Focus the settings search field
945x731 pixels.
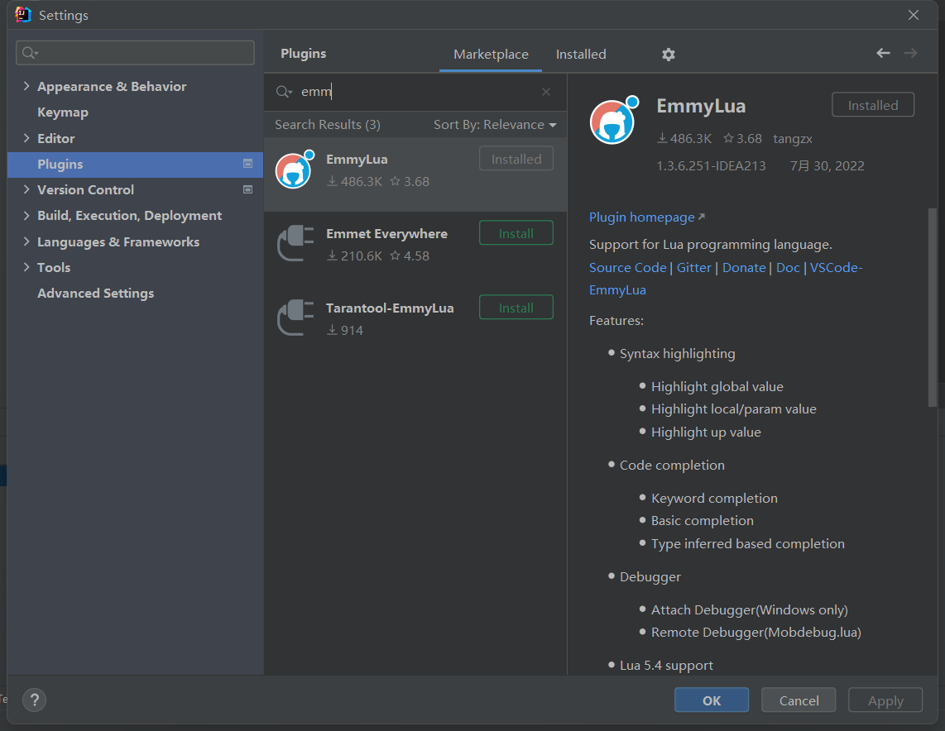click(135, 53)
